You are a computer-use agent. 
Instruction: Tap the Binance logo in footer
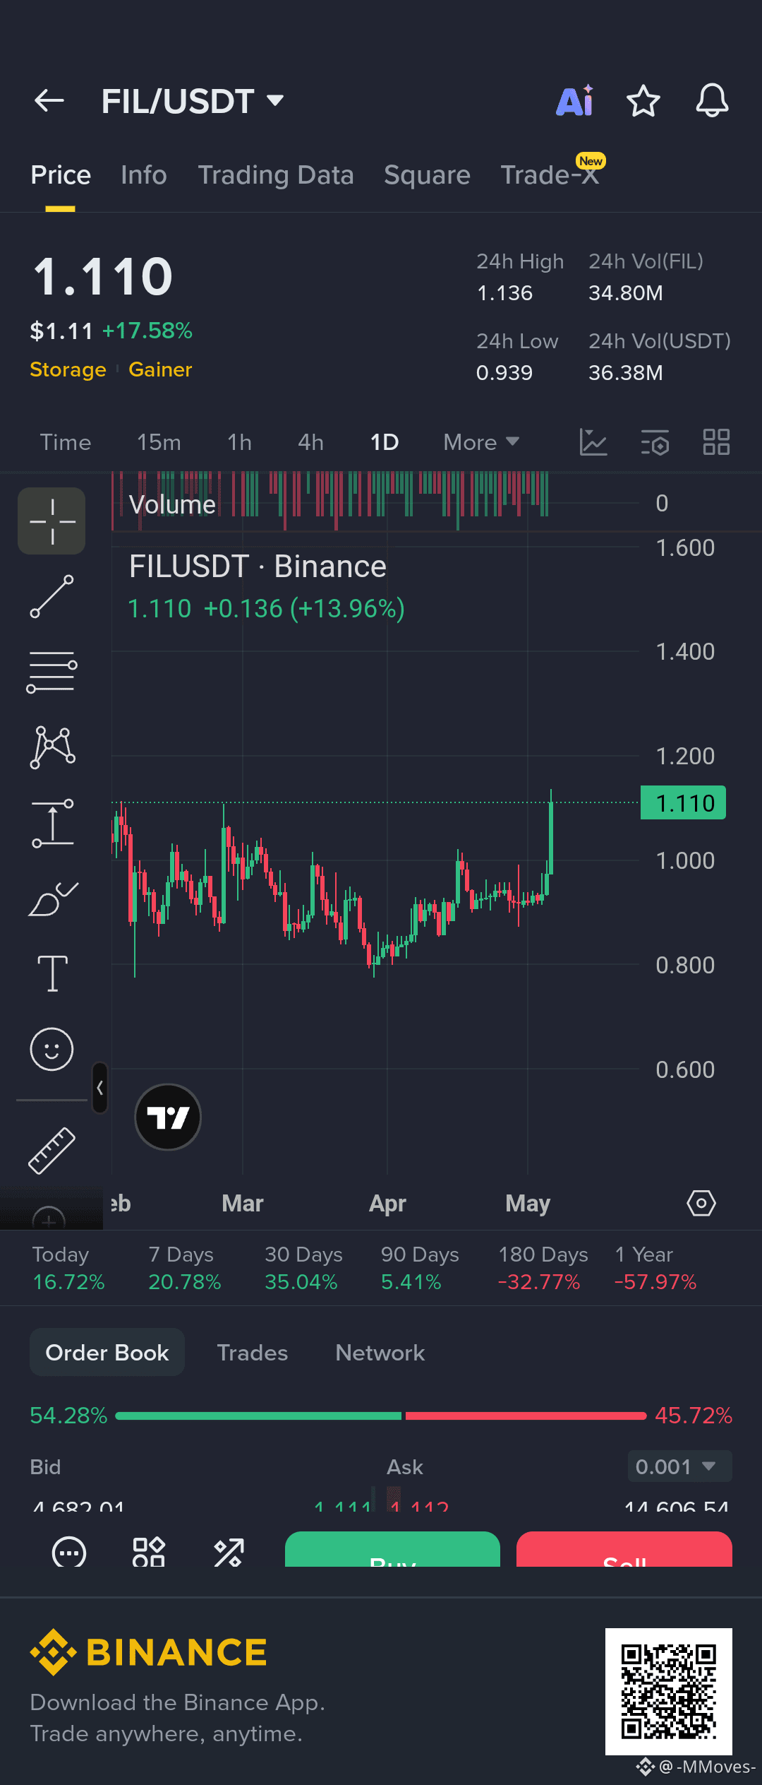click(x=149, y=1651)
